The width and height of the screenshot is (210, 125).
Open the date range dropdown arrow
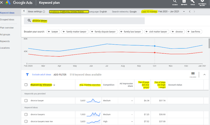pyautogui.click(x=184, y=12)
